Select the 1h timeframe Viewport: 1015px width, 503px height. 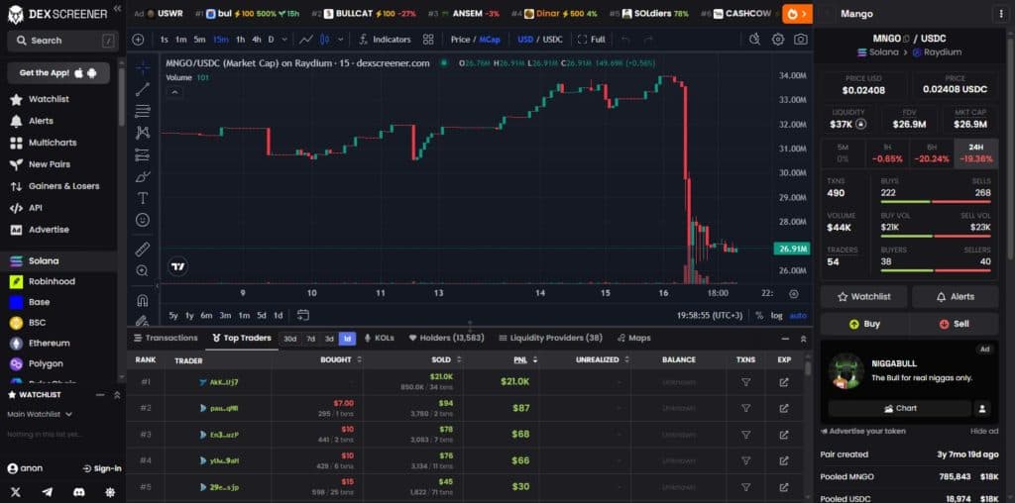[x=240, y=40]
